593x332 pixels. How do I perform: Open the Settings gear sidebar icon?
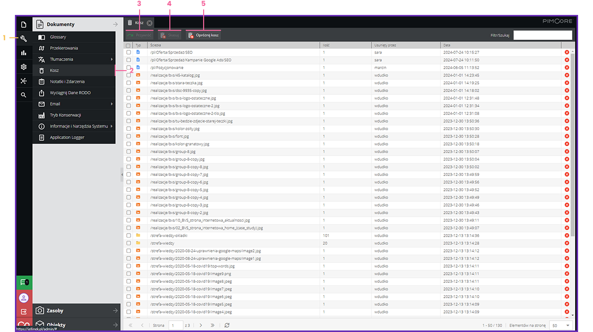(23, 67)
